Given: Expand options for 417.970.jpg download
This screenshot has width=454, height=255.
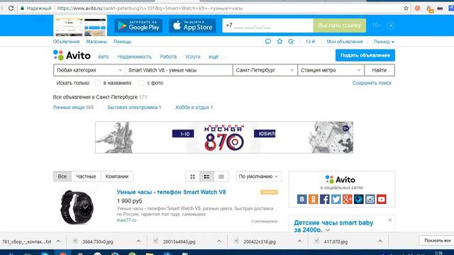Looking at the screenshot, I should click(x=380, y=241).
